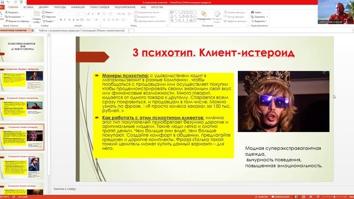Switch to 'Работа с возражениями' document tab
This screenshot has width=354, height=199.
coord(82,30)
